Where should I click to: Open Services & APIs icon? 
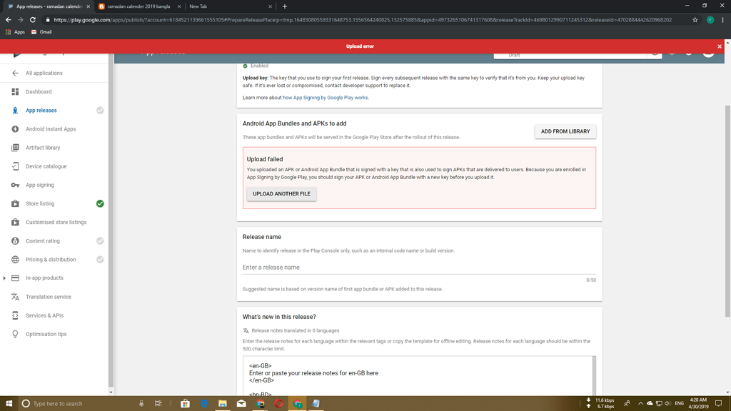pyautogui.click(x=16, y=315)
